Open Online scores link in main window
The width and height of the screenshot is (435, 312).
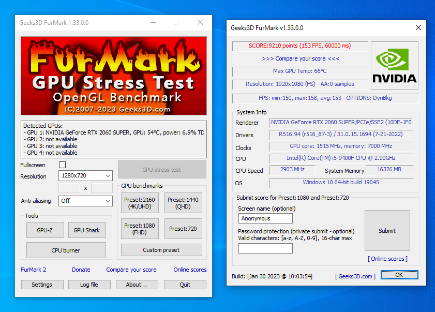coord(190,270)
